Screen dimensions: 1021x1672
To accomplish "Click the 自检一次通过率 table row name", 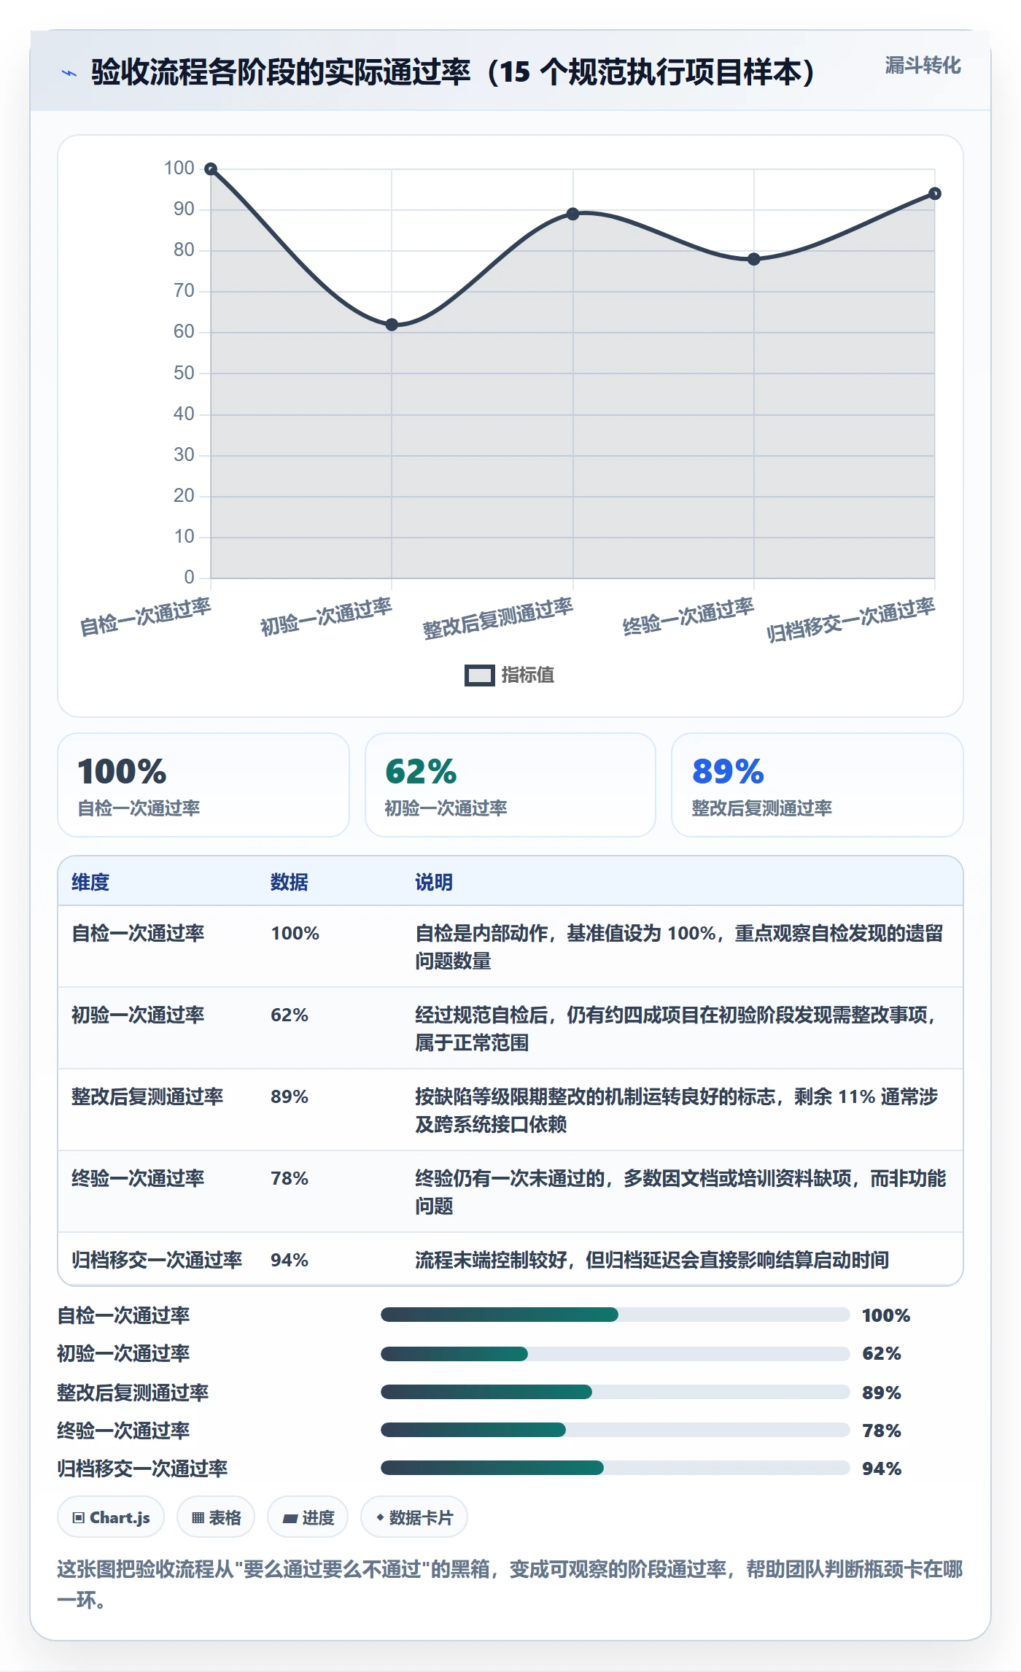I will click(138, 934).
